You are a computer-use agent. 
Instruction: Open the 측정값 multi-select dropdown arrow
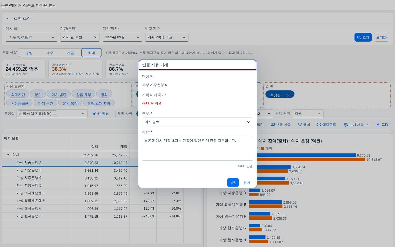(83, 113)
